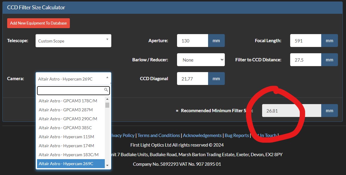The image size is (346, 175).
Task: Open the Bug Reports link
Action: tap(237, 136)
